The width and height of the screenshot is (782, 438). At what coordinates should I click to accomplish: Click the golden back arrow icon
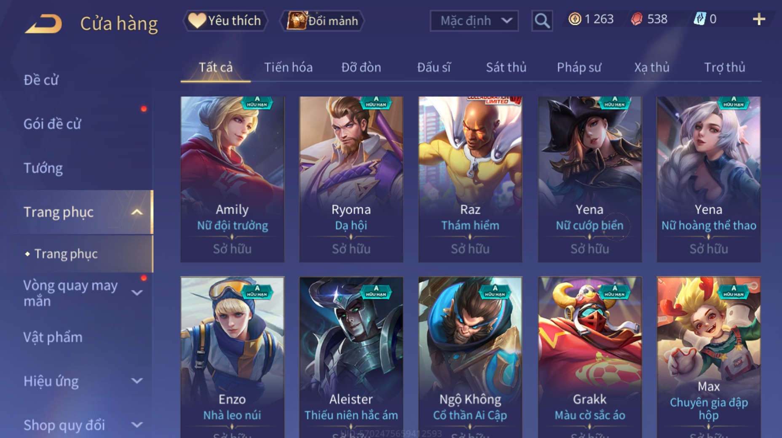click(x=43, y=24)
